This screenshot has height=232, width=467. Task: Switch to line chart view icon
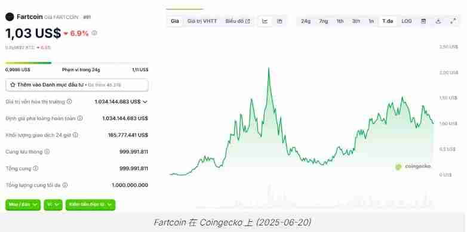[x=265, y=21]
